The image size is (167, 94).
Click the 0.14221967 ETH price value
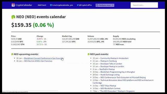(18, 44)
